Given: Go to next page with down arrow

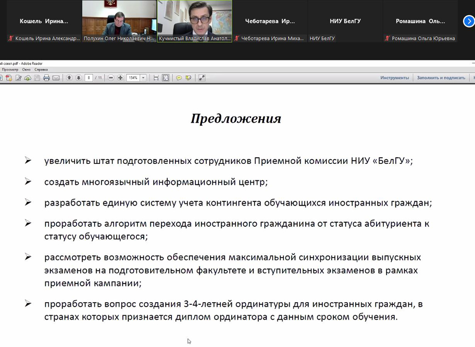Looking at the screenshot, I should (79, 78).
